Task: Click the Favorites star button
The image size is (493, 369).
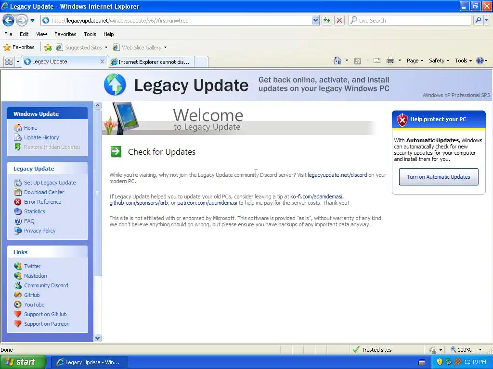Action: pyautogui.click(x=19, y=48)
